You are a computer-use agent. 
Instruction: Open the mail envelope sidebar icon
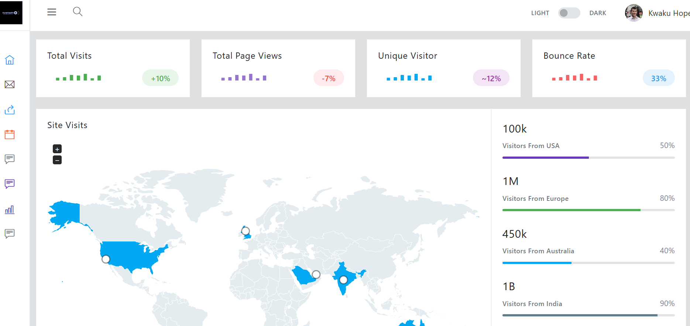click(x=10, y=85)
